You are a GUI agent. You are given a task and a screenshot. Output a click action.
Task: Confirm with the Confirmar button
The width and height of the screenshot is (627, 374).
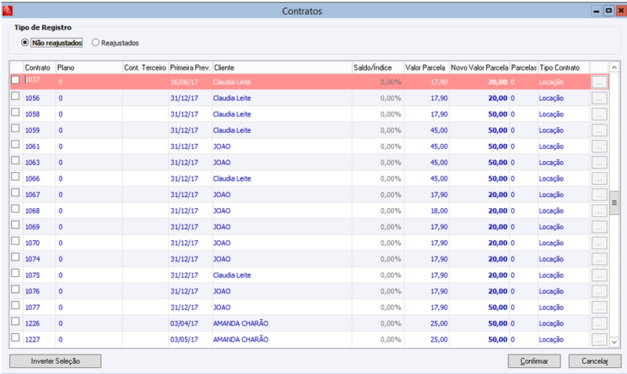click(535, 361)
